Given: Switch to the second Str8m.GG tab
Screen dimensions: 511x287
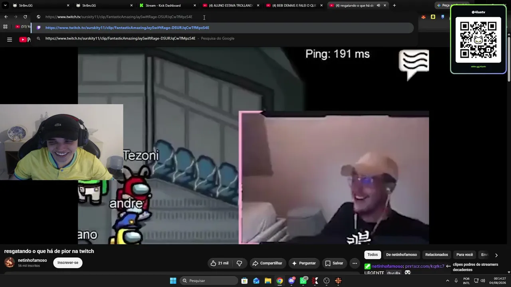Looking at the screenshot, I should (104, 5).
